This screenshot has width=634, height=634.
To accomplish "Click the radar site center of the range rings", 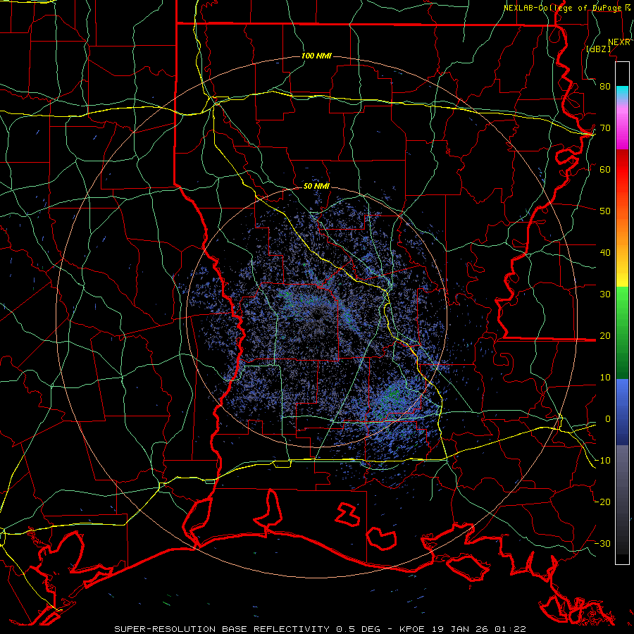I will click(x=317, y=317).
